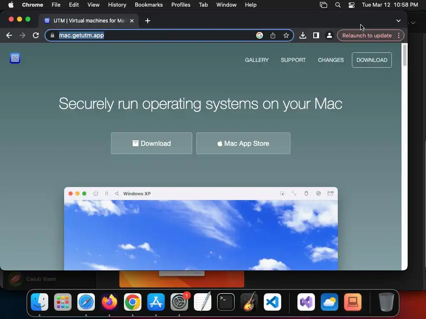Launch Firefox from the Dock
Screen dimensions: 426x319
coord(109,302)
